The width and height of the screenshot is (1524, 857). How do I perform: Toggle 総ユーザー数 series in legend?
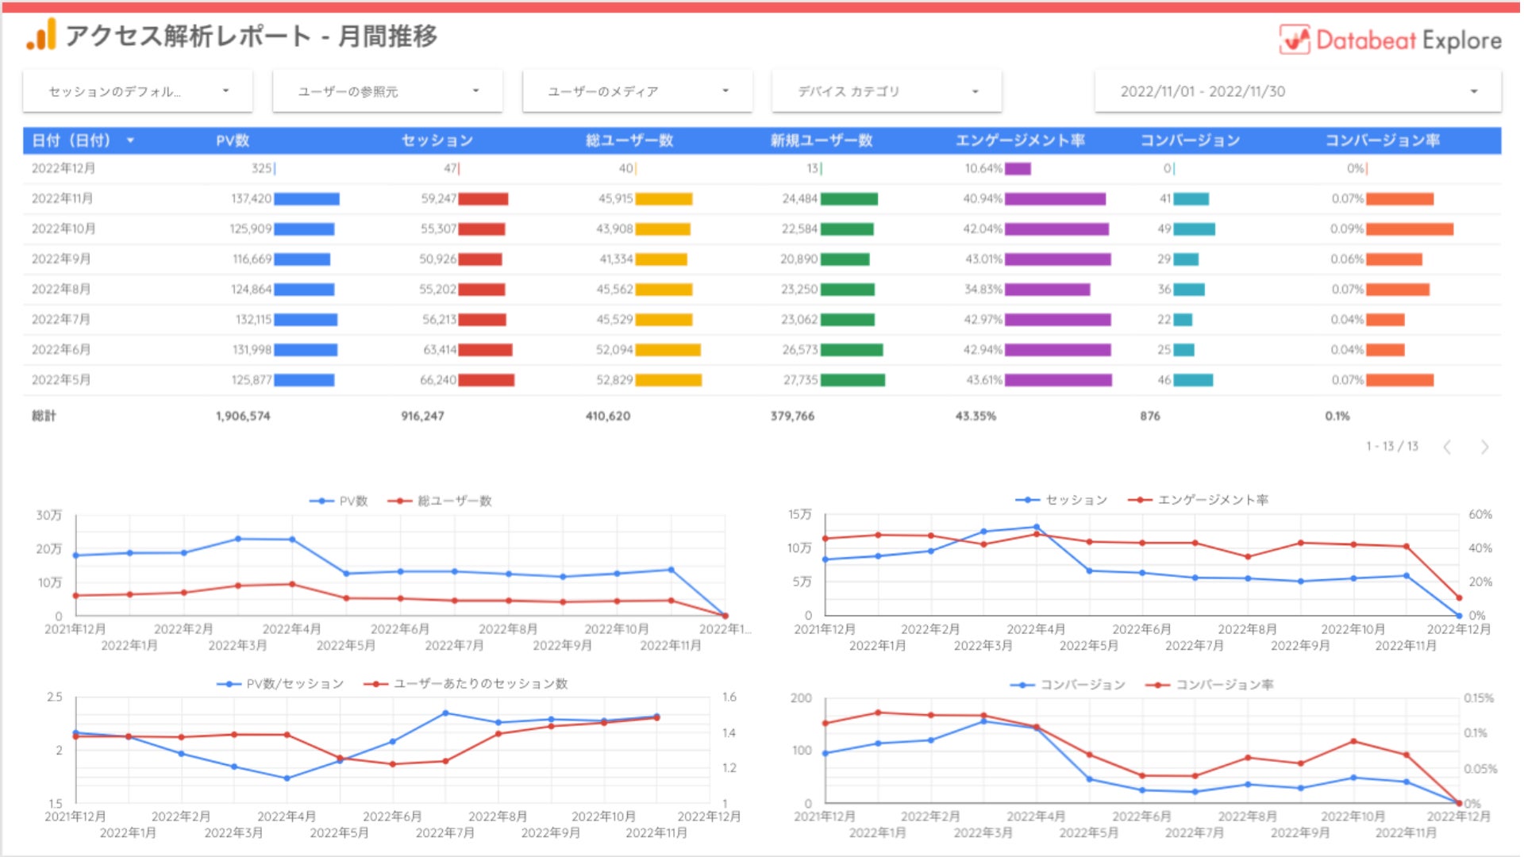click(454, 501)
